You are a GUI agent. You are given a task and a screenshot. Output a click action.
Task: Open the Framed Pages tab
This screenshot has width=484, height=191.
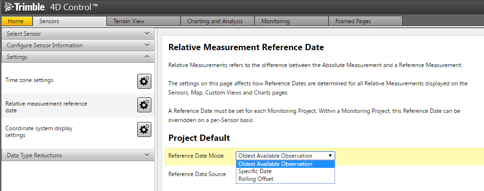coord(366,21)
